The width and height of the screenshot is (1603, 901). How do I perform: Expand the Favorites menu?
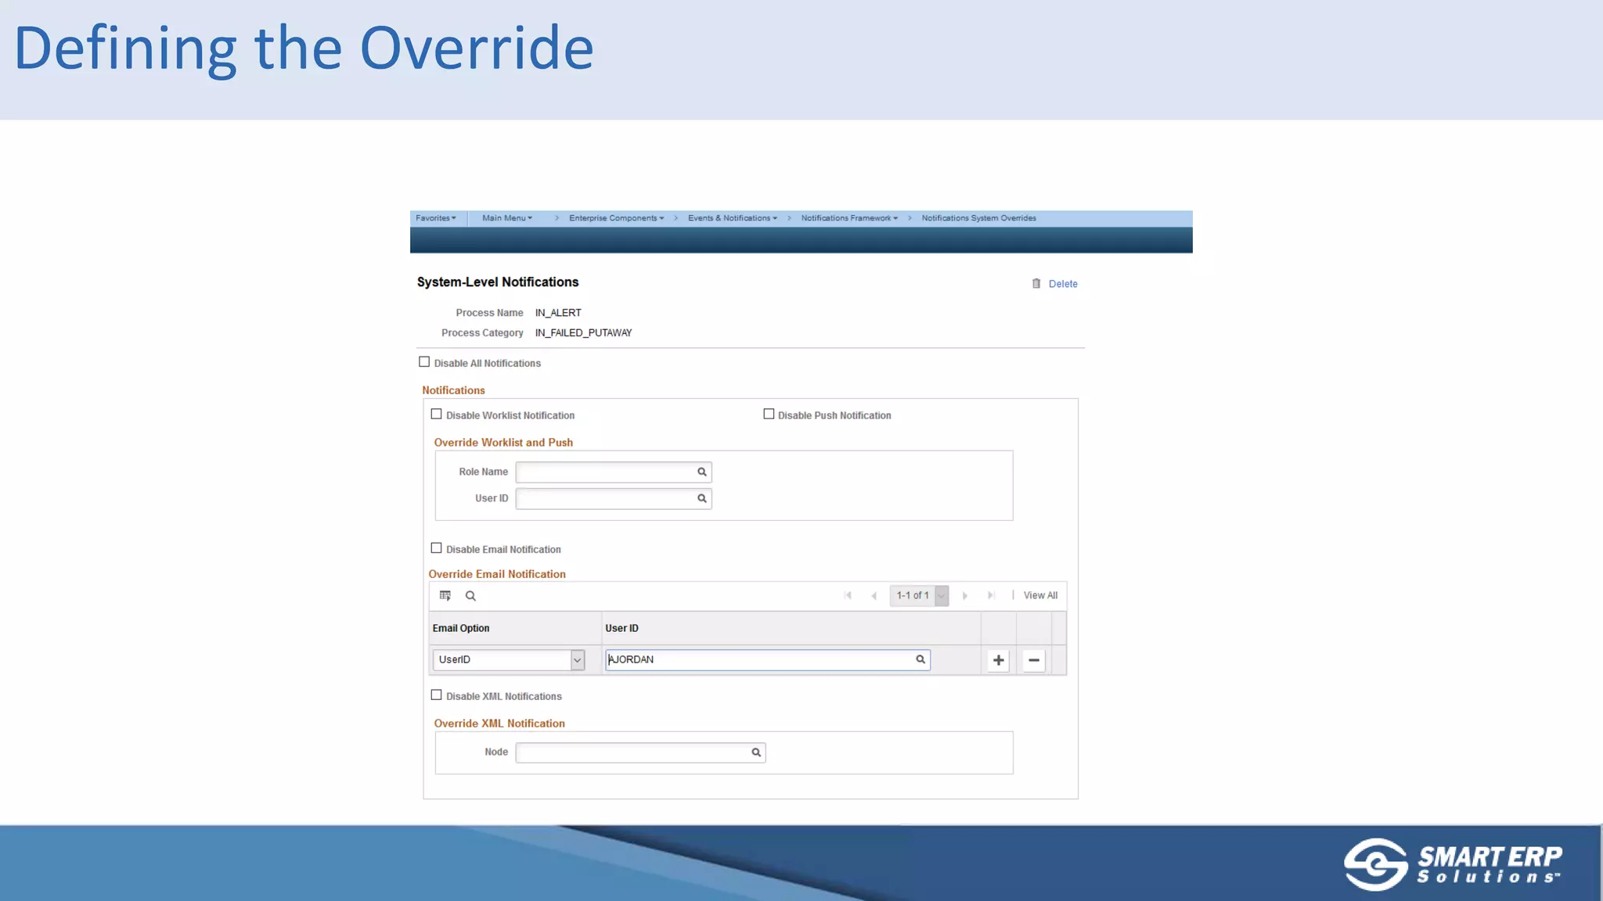[x=435, y=218]
